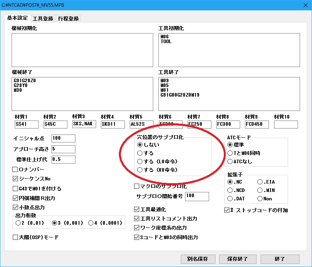Choose .MIN extension

(260, 190)
